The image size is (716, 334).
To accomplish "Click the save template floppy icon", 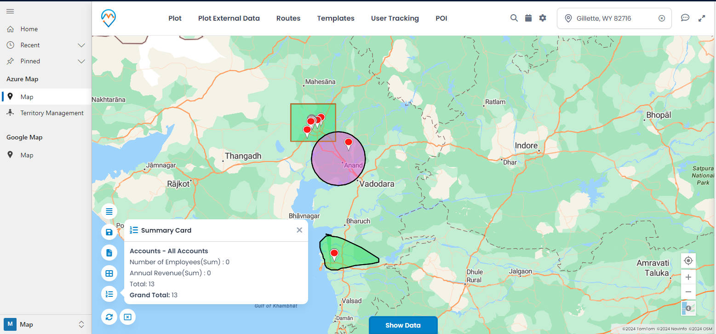I will coord(109,232).
